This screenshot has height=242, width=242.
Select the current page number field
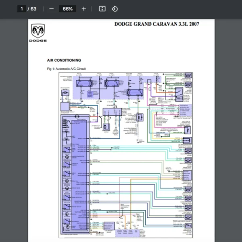pos(22,9)
